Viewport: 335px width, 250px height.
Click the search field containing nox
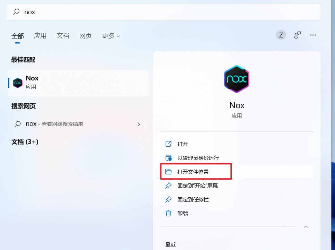pos(164,12)
